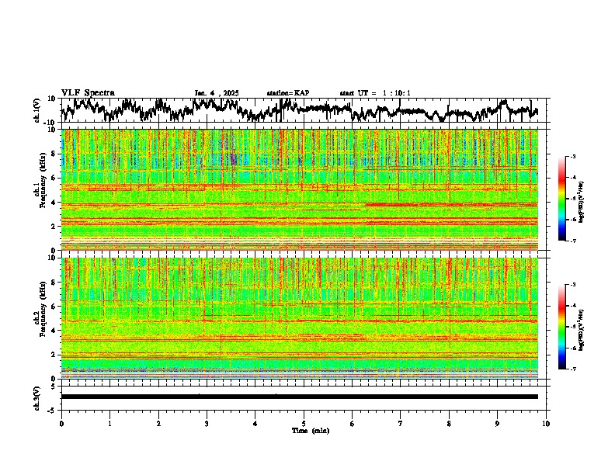The image size is (615, 475).
Task: Click the ch.2 "Frequency (kHz)" axis label
Action: click(43, 309)
